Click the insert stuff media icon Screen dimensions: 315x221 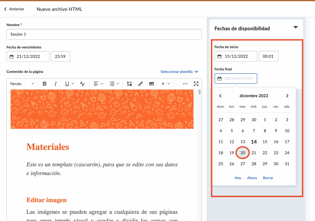(x=130, y=84)
